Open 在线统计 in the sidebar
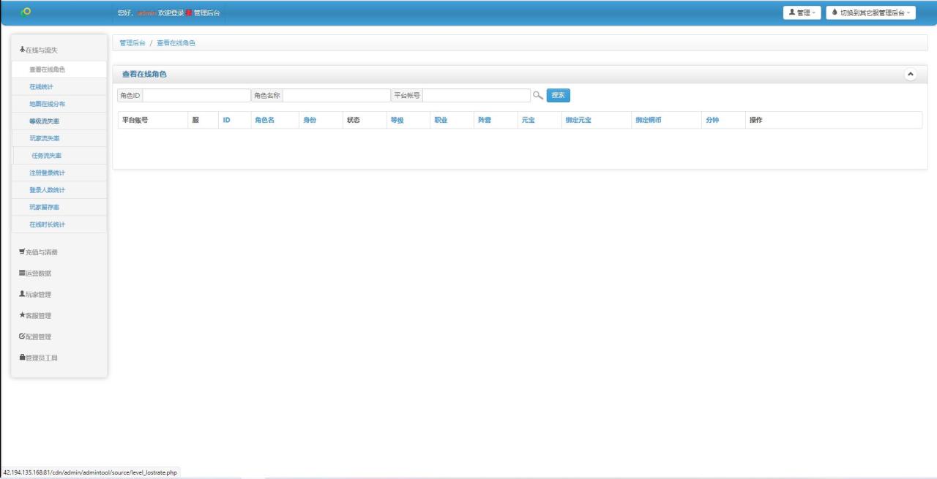Viewport: 937px width, 479px height. pyautogui.click(x=59, y=87)
